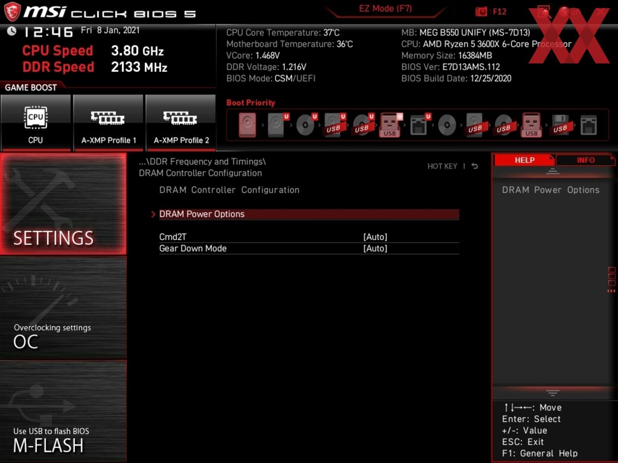Open the OC overclocking settings tile
618x463 pixels.
click(x=63, y=308)
